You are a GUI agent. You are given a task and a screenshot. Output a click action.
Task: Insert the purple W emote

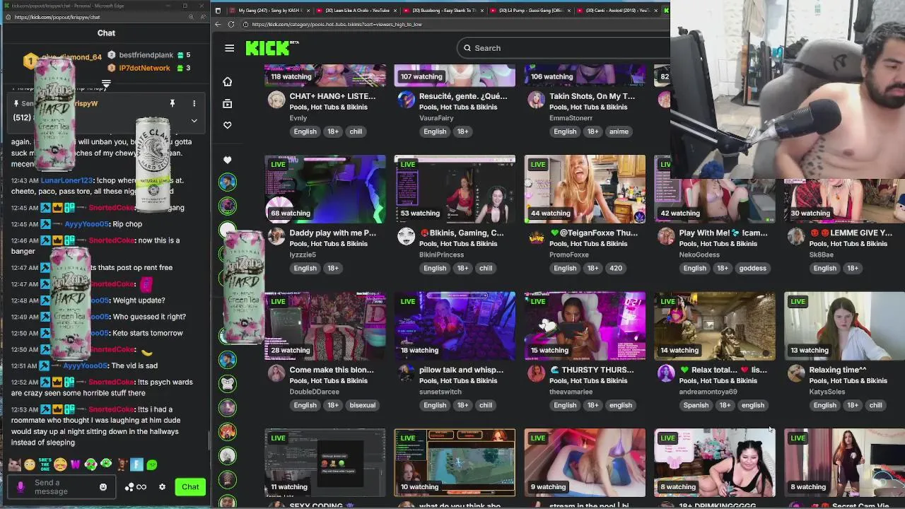pos(75,464)
